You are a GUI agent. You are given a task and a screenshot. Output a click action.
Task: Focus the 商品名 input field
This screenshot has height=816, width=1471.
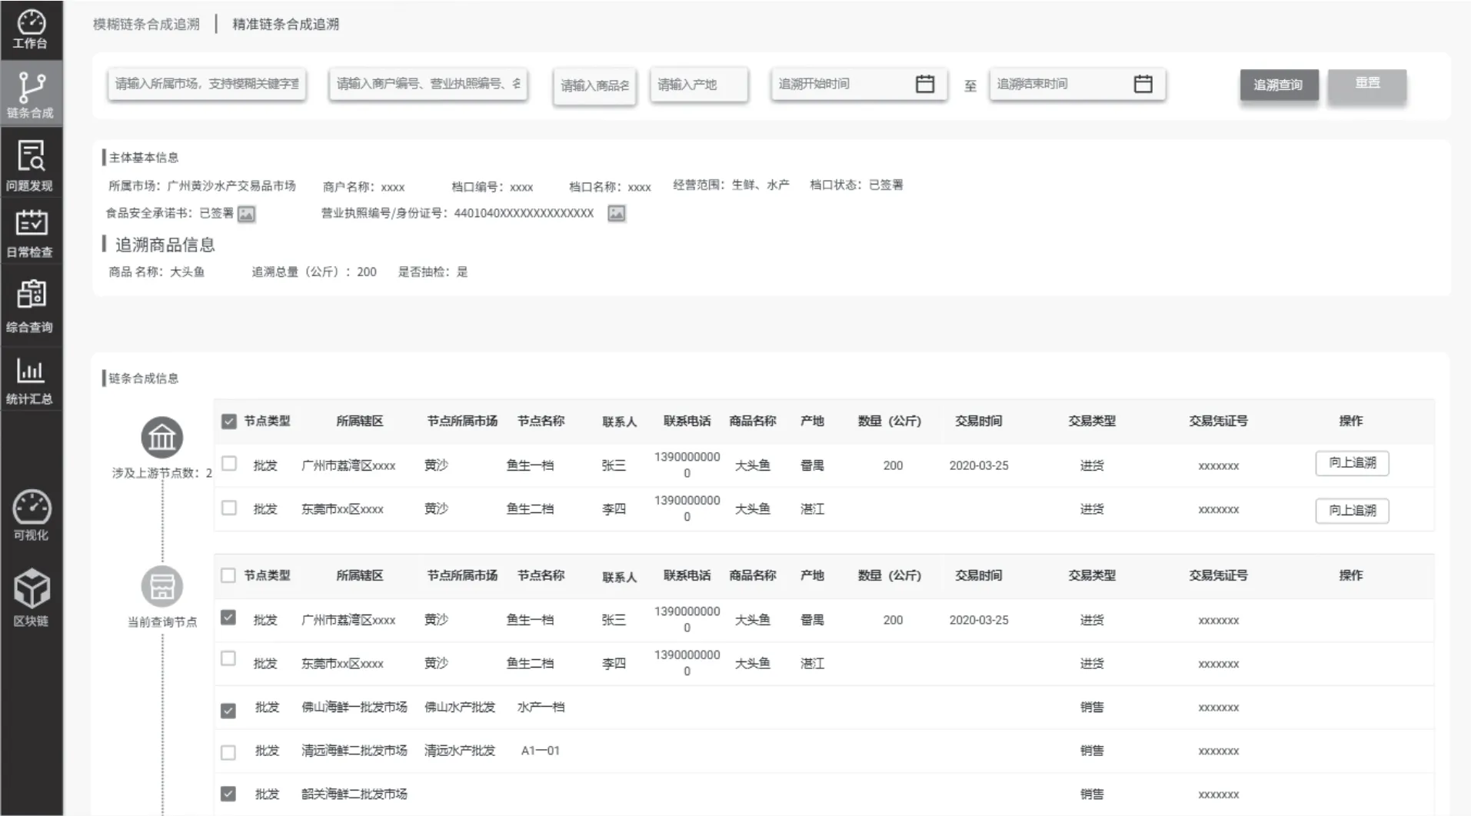pos(594,85)
